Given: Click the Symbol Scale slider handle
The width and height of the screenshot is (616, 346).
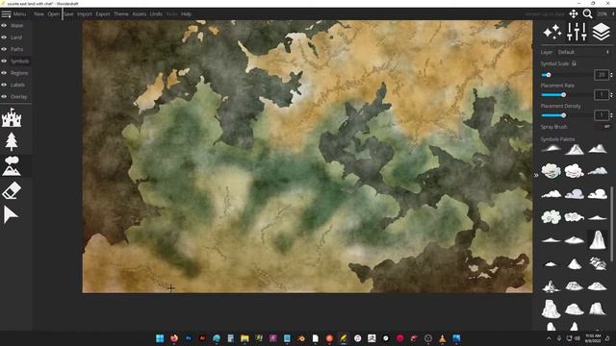Looking at the screenshot, I should 548,75.
